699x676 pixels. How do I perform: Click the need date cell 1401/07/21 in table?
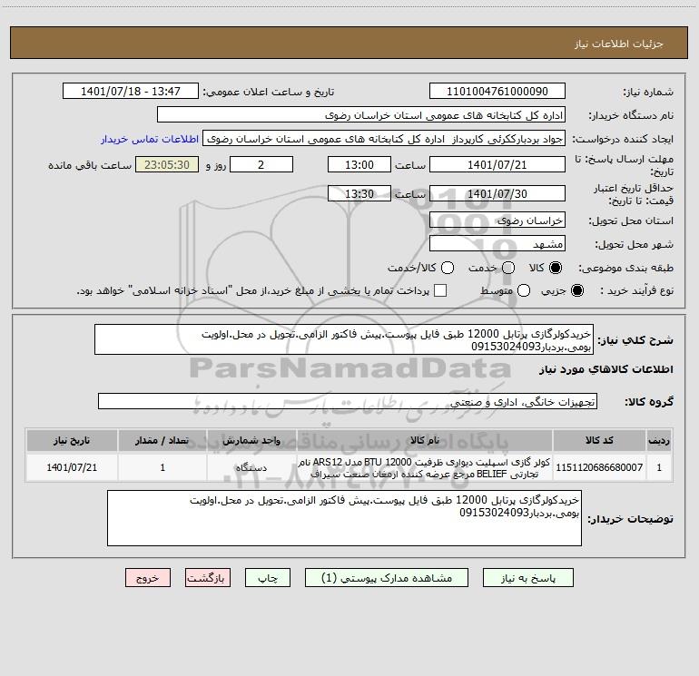[72, 467]
